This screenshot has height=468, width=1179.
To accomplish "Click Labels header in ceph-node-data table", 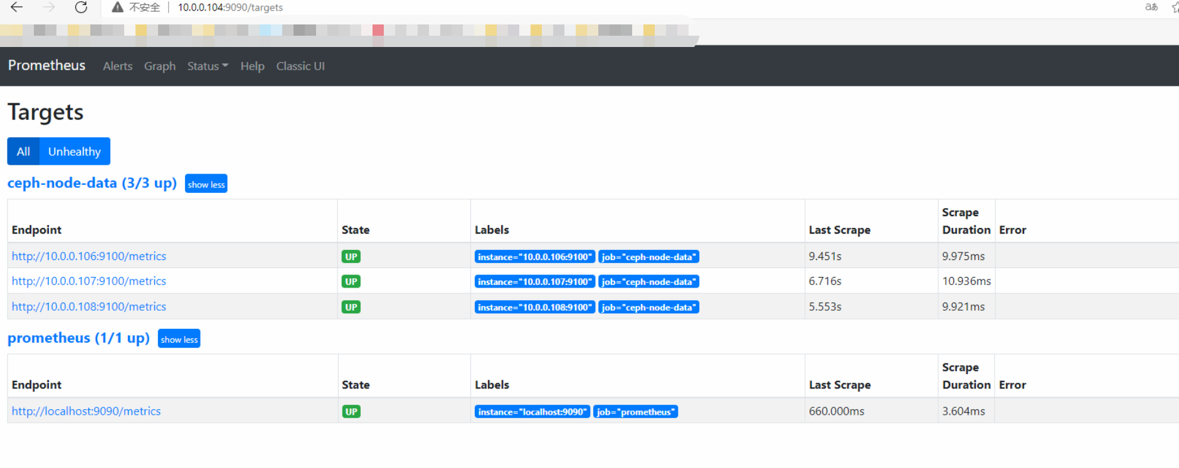I will coord(492,230).
